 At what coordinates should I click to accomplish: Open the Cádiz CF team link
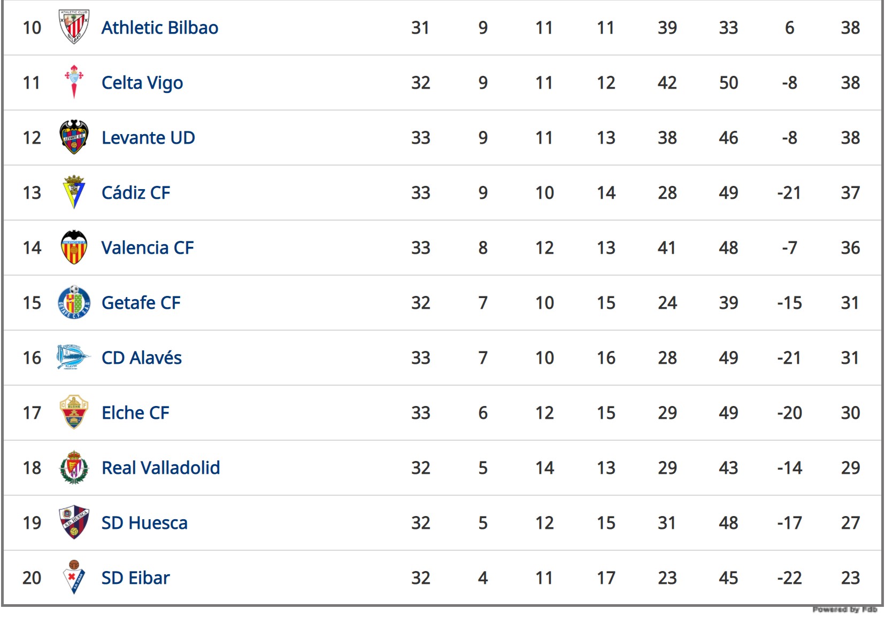click(x=136, y=193)
